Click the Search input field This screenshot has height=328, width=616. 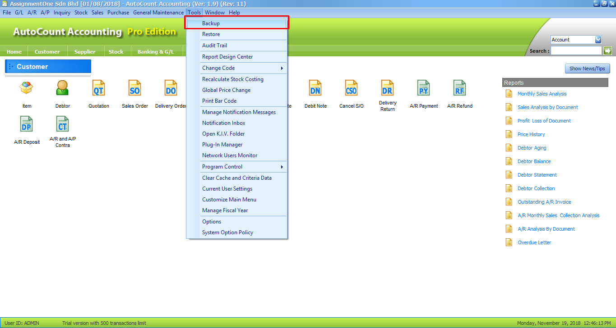tap(576, 51)
